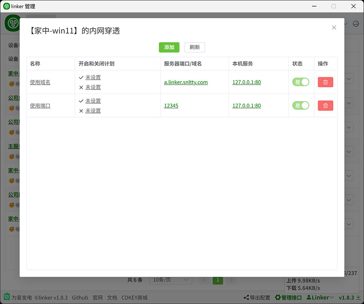The image size is (364, 304).
Task: Click the linker logo in header
Action: tap(13, 23)
